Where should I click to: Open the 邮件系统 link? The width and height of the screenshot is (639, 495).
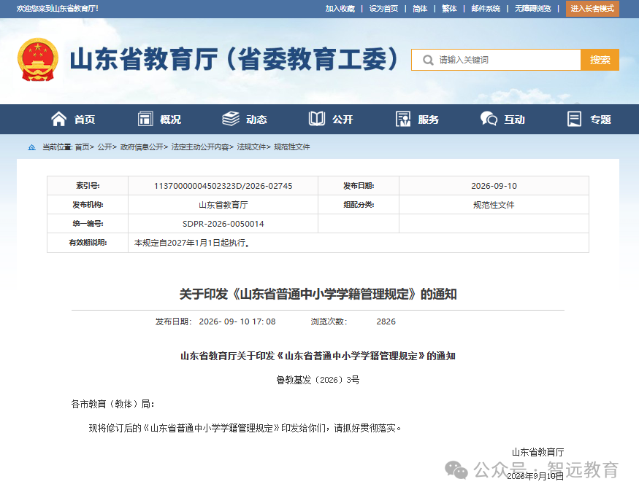(486, 9)
